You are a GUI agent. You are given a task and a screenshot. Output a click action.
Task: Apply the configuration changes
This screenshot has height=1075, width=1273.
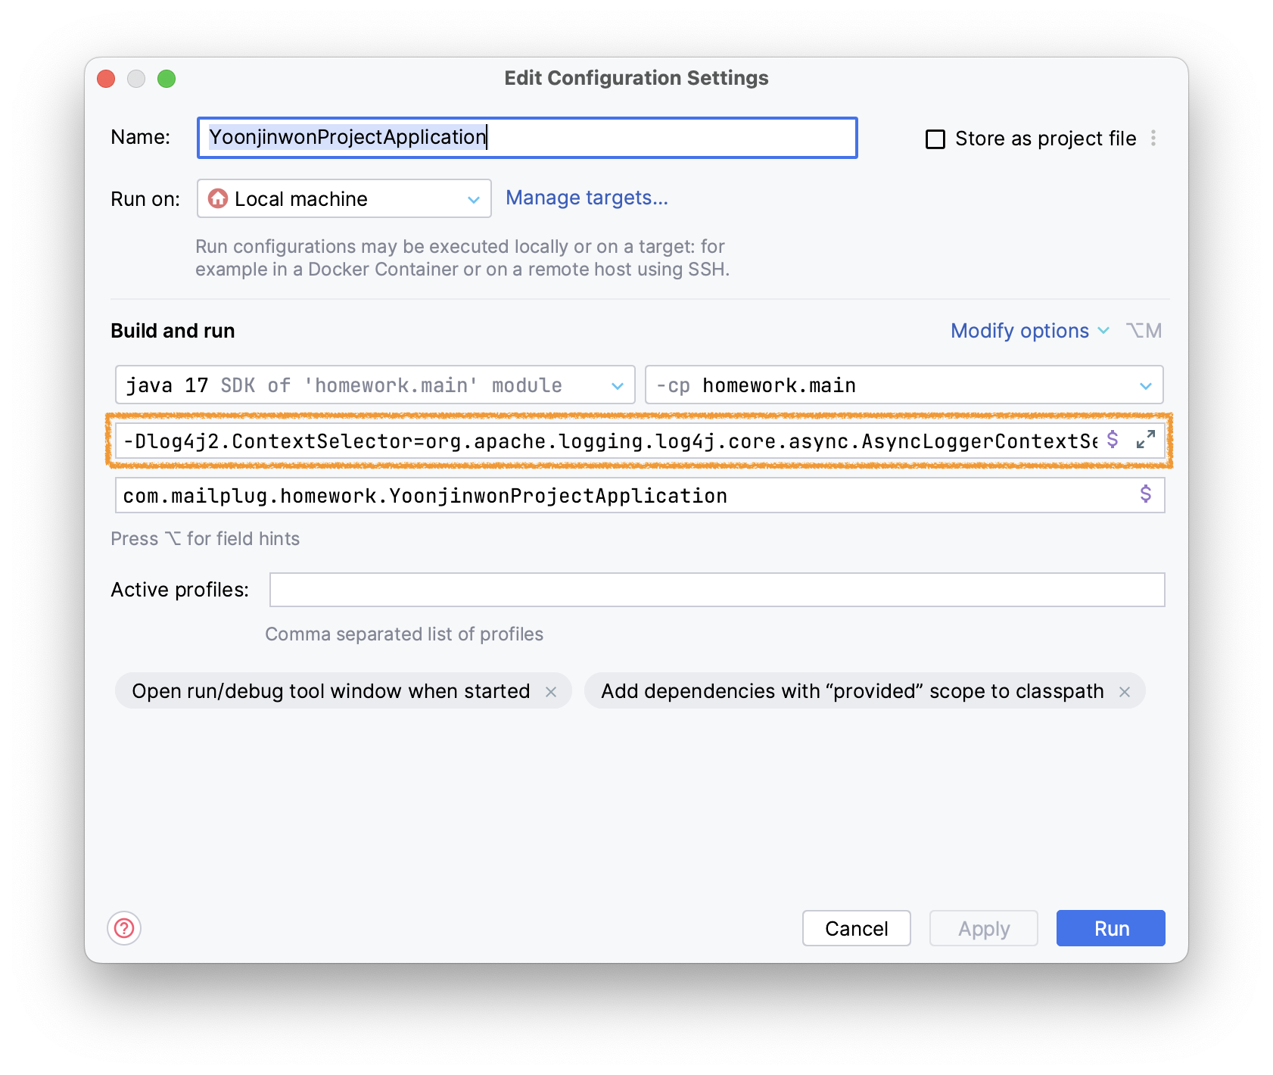tap(983, 928)
